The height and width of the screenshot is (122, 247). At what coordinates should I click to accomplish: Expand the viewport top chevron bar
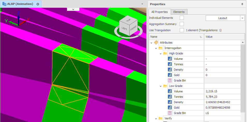[73, 9]
